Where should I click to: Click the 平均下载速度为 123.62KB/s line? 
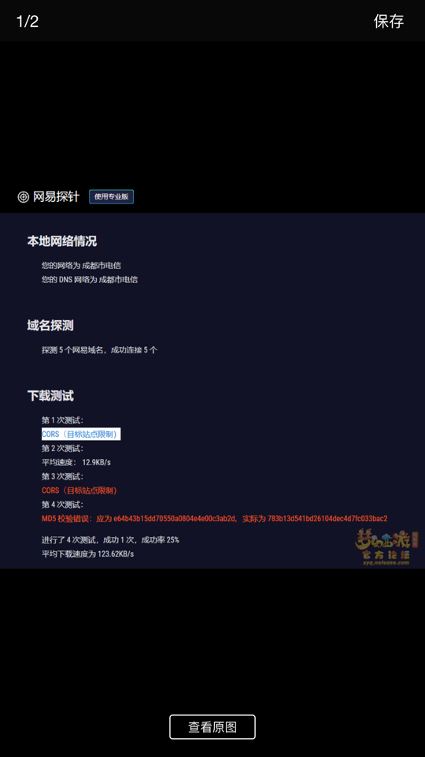coord(87,554)
